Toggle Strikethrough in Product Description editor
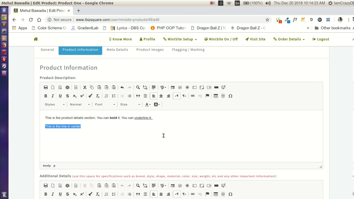 67,96
